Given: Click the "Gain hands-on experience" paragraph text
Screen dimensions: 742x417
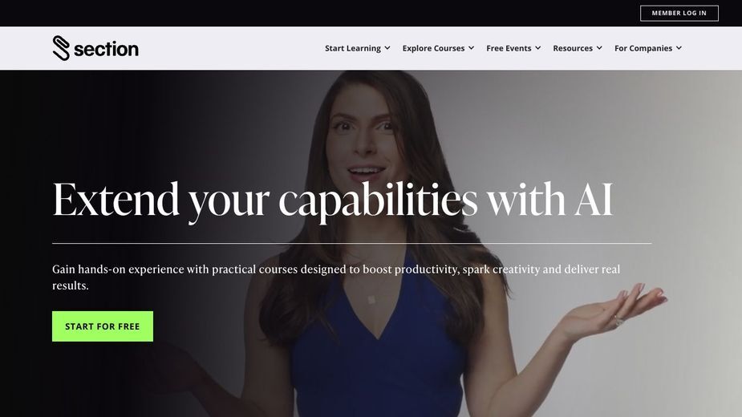Looking at the screenshot, I should pos(336,277).
